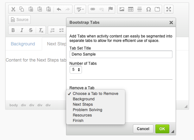
Task: Click the Copy icon in toolbar
Action: coord(22,9)
